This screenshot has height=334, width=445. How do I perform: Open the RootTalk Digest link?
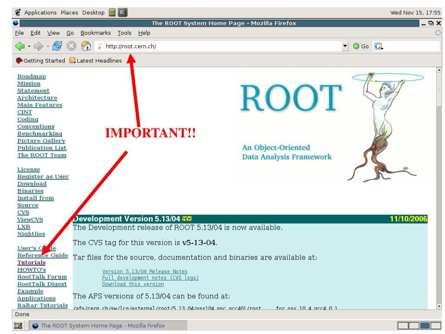pos(42,284)
